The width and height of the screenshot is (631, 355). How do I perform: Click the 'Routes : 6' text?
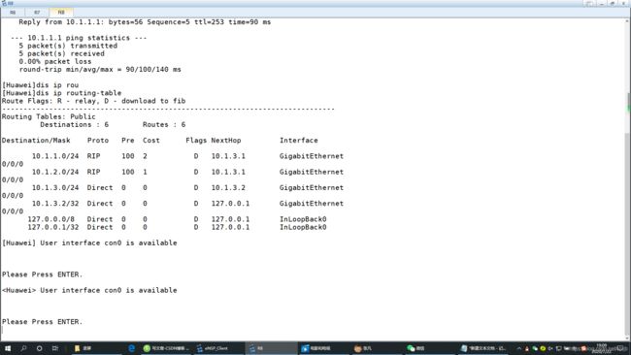tap(164, 124)
